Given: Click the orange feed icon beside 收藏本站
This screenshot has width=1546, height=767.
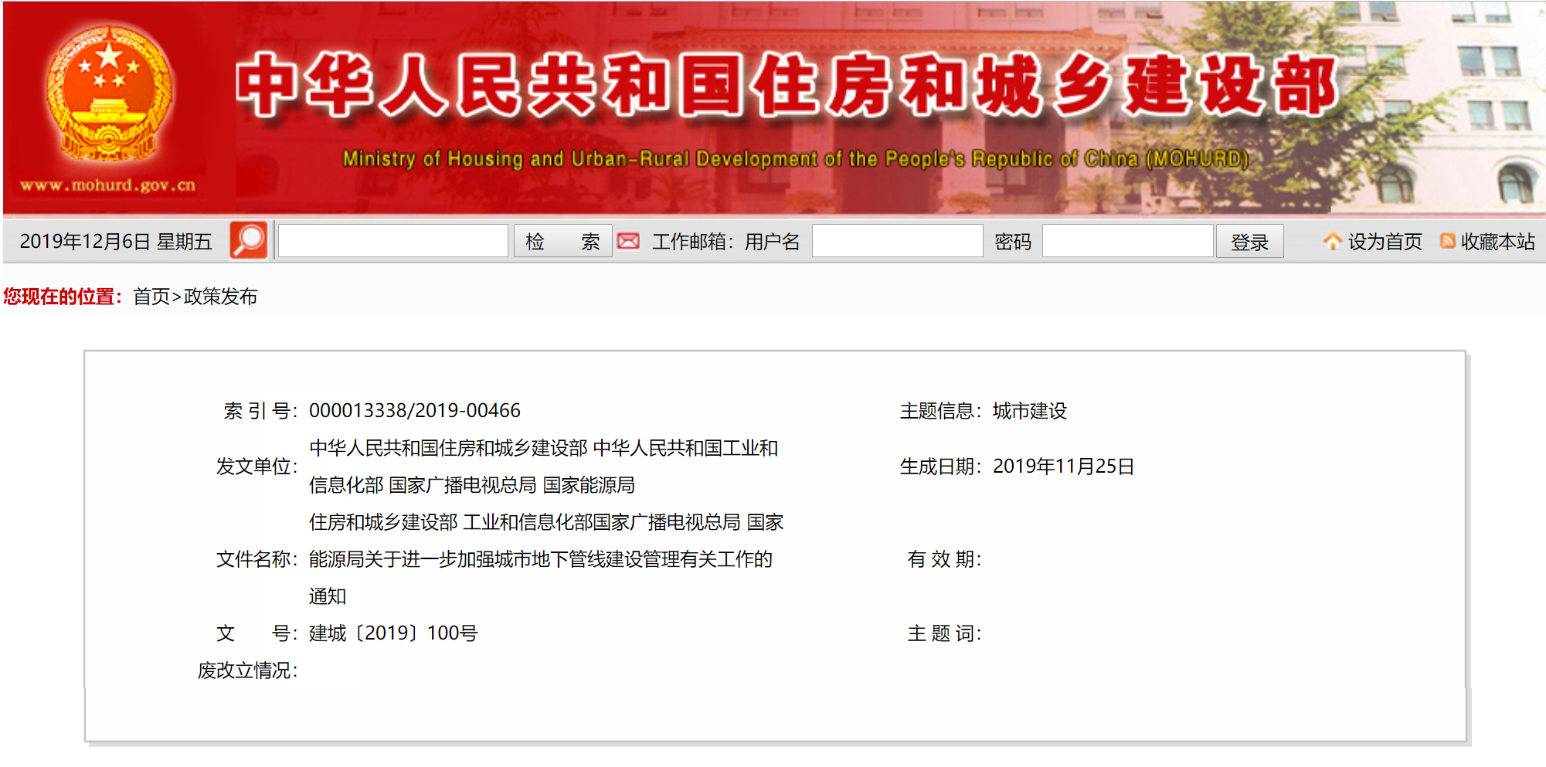Looking at the screenshot, I should [x=1447, y=241].
